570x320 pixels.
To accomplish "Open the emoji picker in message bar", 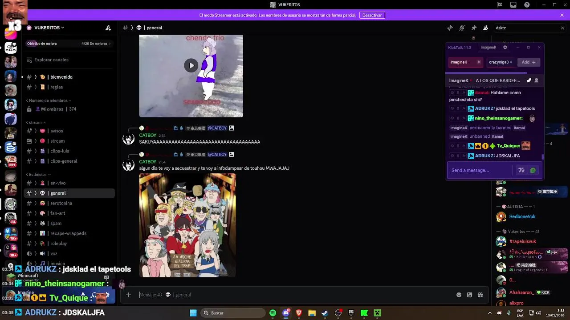I will click(x=459, y=295).
